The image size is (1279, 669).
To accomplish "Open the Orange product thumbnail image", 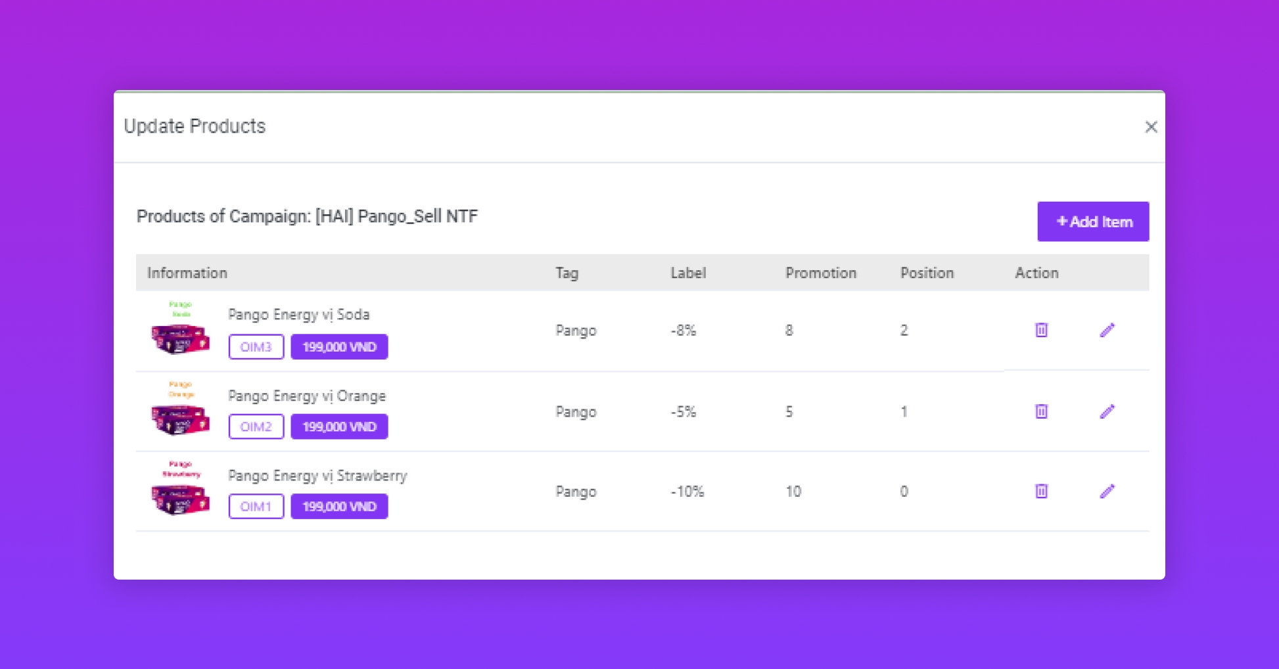I will pyautogui.click(x=180, y=410).
